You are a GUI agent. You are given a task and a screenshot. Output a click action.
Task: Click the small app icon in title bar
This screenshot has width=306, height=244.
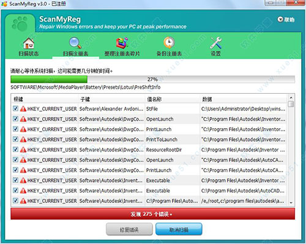[4, 4]
